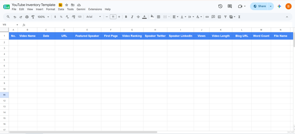Open the text rotation dropdown
The image size is (295, 134).
(199, 17)
